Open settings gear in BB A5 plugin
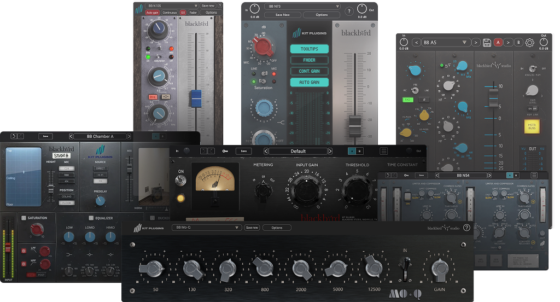The width and height of the screenshot is (560, 302). [529, 43]
